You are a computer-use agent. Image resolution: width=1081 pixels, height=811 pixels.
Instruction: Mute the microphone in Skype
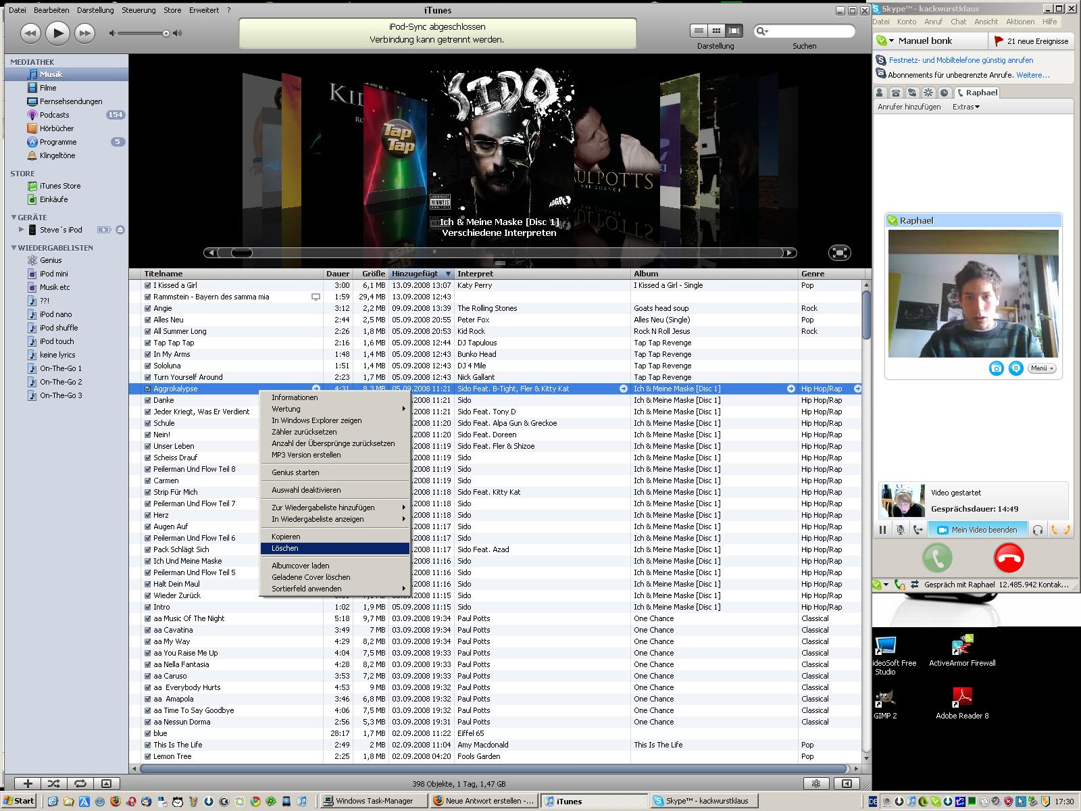(901, 531)
